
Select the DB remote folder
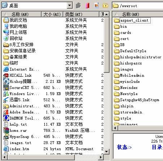point(119,45)
